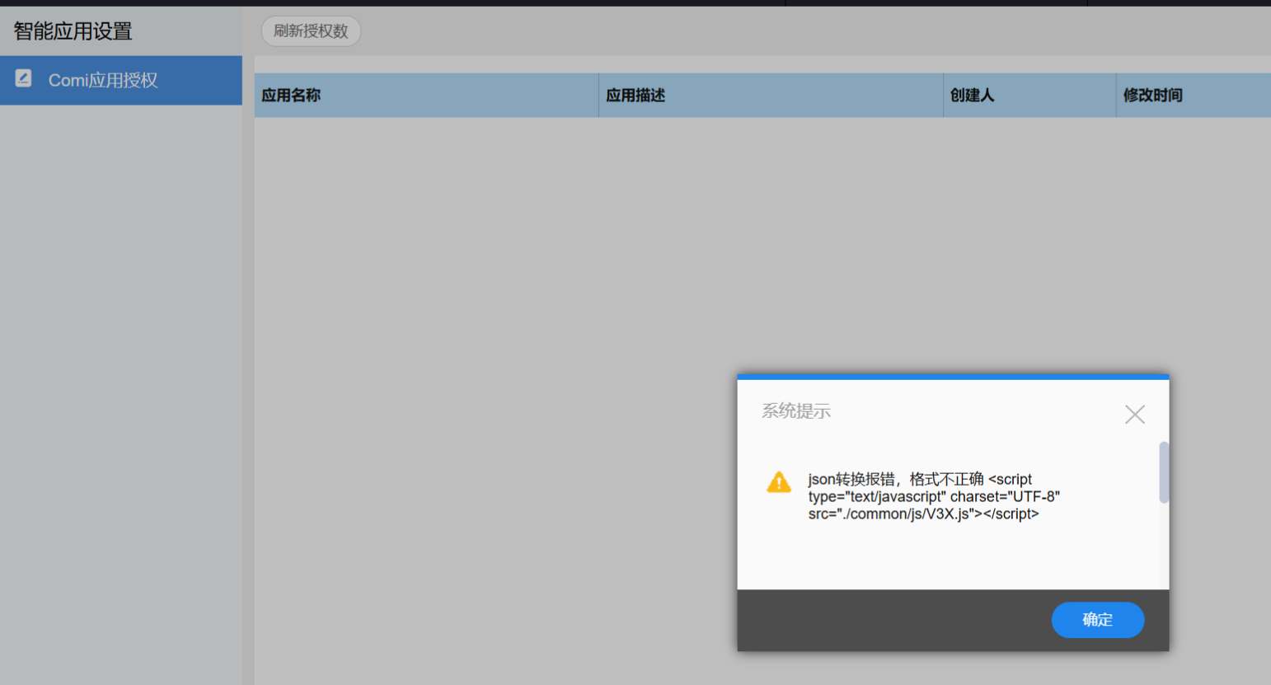Screen dimensions: 1271x685
Task: Click the 创建人 column header
Action: (1029, 96)
